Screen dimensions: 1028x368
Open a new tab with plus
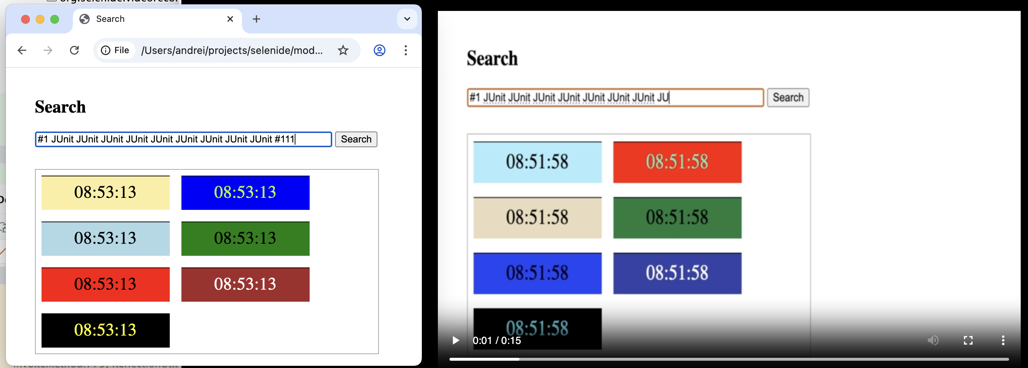[x=256, y=19]
